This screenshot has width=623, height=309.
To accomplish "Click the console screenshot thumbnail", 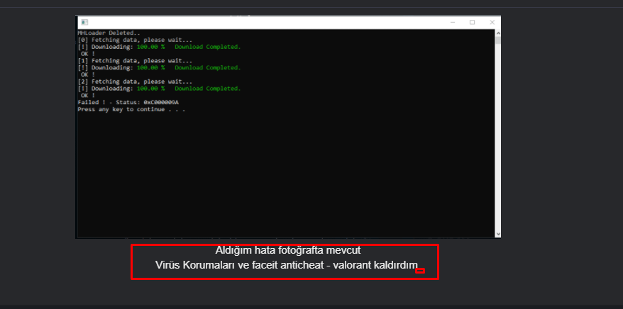I will click(x=288, y=127).
